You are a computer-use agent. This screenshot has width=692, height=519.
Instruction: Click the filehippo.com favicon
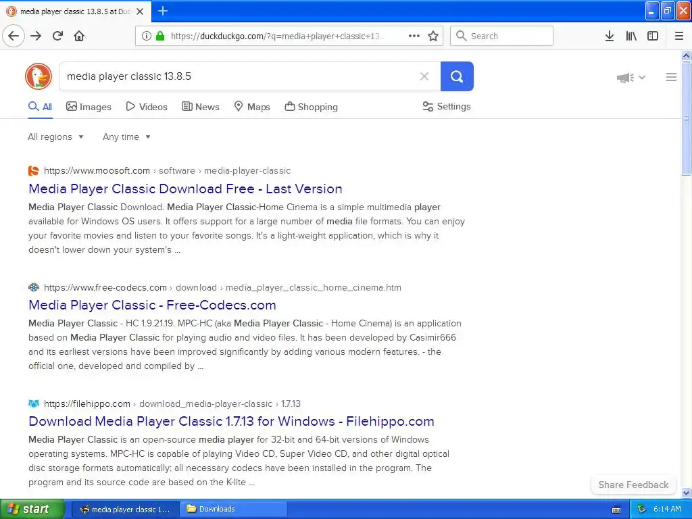[x=34, y=403]
